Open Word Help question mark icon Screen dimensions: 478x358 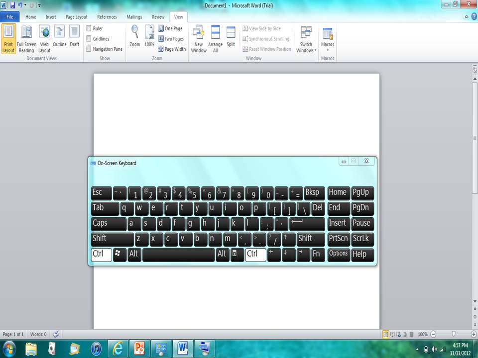pyautogui.click(x=474, y=17)
